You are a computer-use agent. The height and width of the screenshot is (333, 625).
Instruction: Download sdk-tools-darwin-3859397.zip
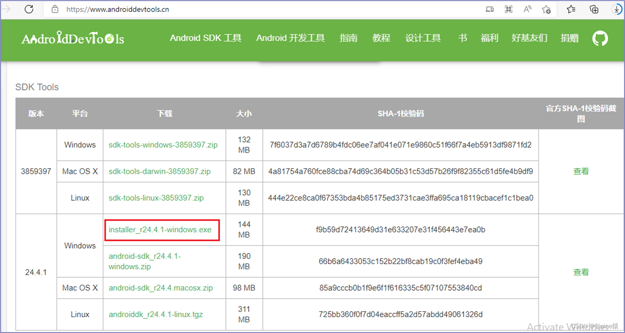pos(160,171)
